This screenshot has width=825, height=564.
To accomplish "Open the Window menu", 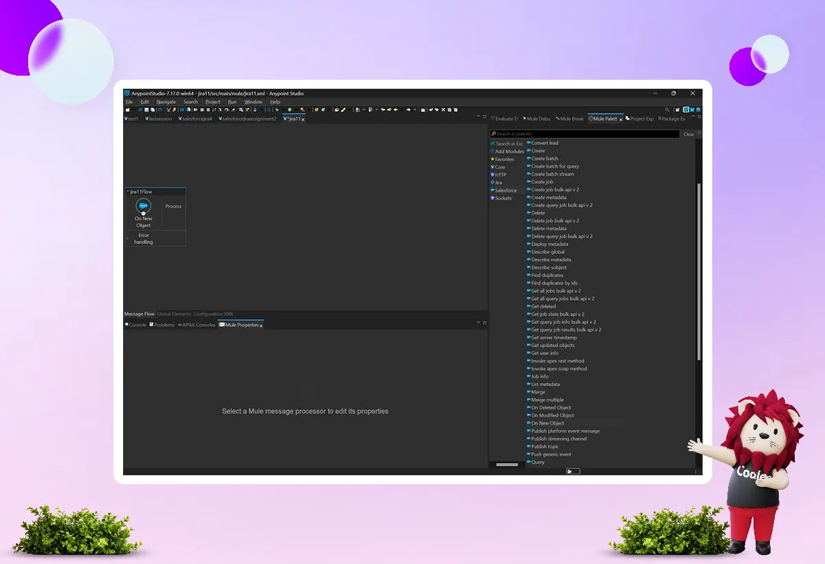I will (x=254, y=102).
